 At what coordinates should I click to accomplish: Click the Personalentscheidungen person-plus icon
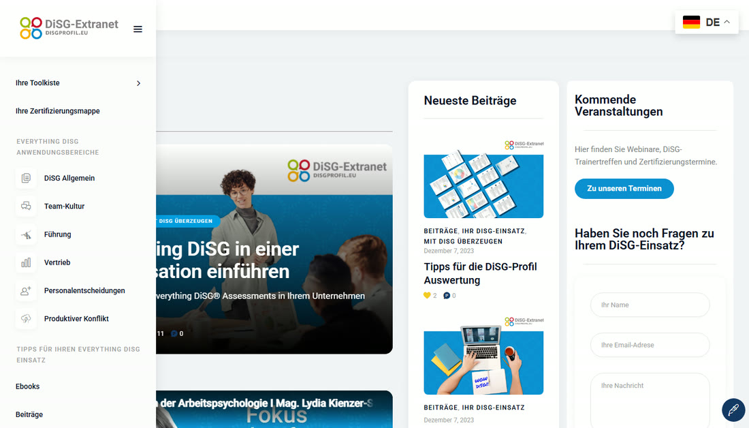[26, 290]
